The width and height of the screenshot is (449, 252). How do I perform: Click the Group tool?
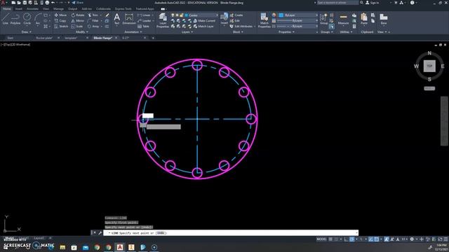point(324,19)
